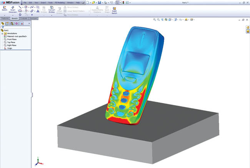Select the Straight Slot sketch tool
This screenshot has width=250, height=168.
32,11
